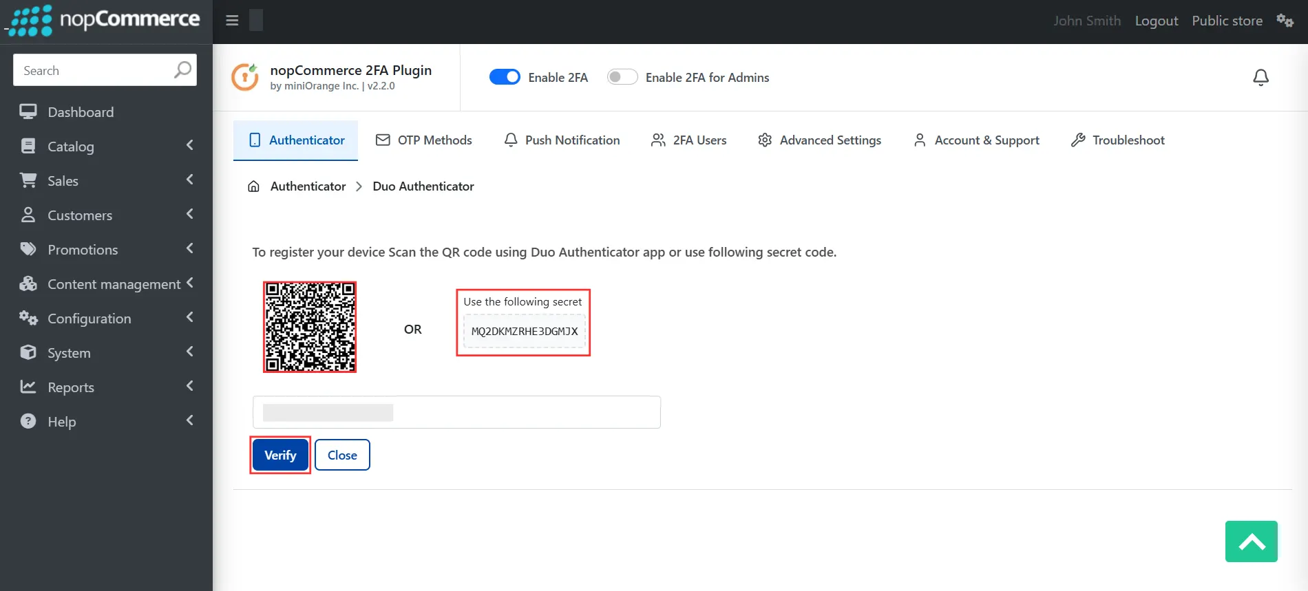Click the Content management cubes icon
The image size is (1308, 591).
[x=28, y=283]
